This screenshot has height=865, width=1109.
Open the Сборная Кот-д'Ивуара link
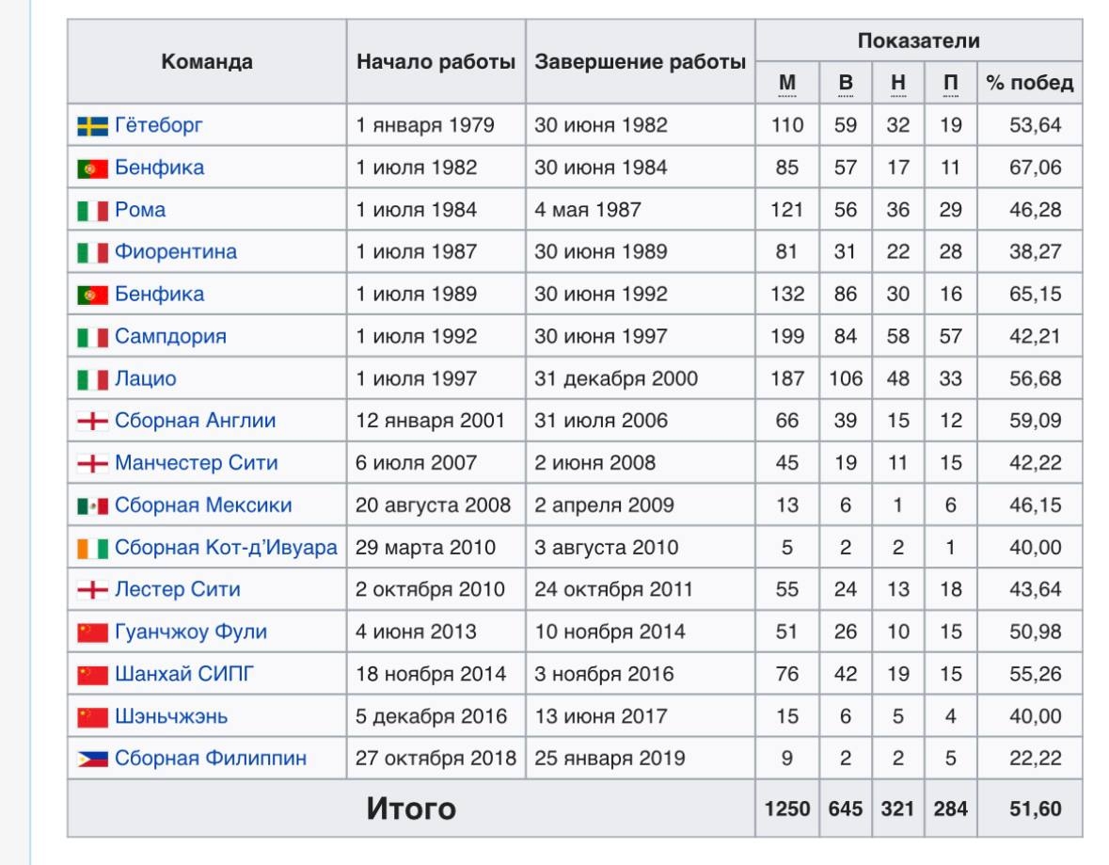[226, 547]
